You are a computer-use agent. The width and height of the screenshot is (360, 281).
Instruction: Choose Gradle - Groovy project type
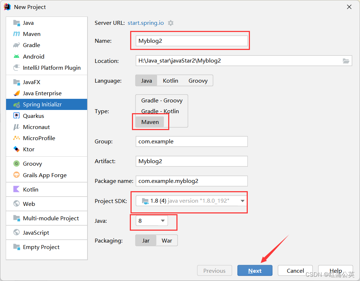pyautogui.click(x=162, y=101)
